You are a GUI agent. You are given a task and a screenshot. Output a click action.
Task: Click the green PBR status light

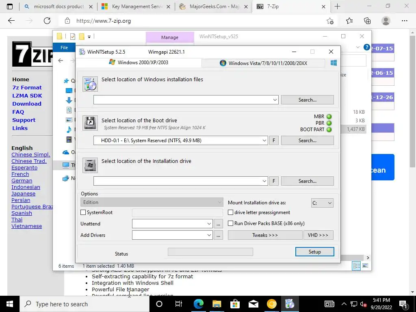pyautogui.click(x=329, y=123)
